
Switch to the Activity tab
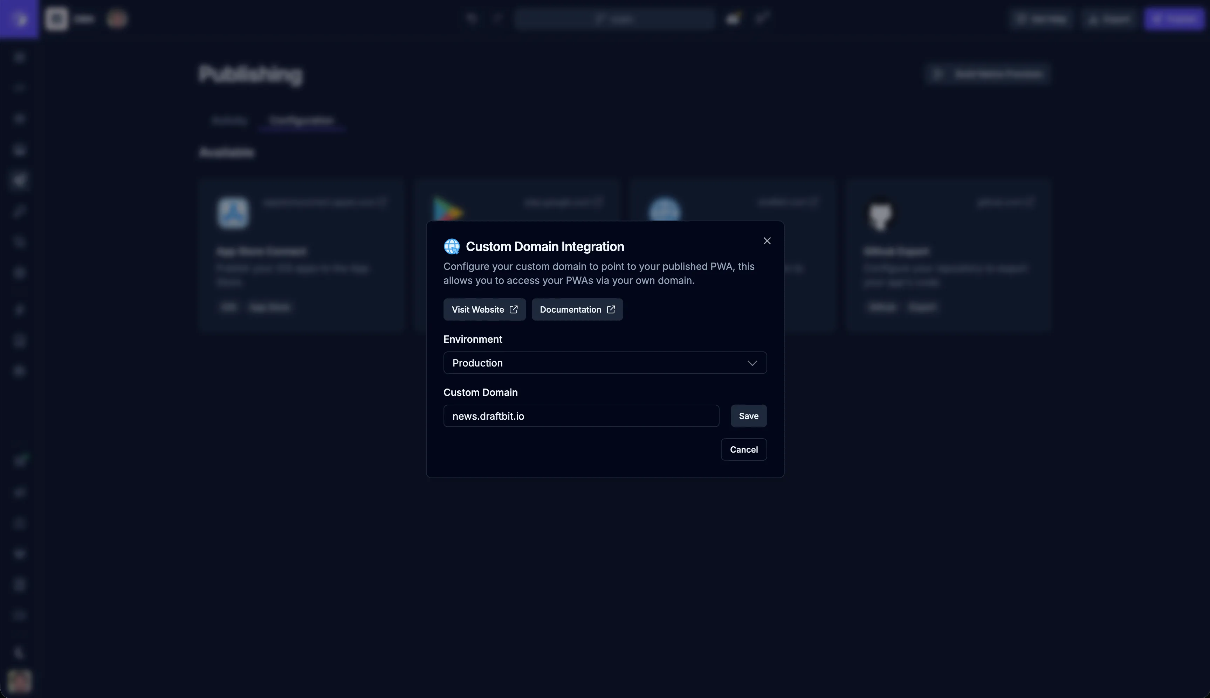click(x=229, y=121)
